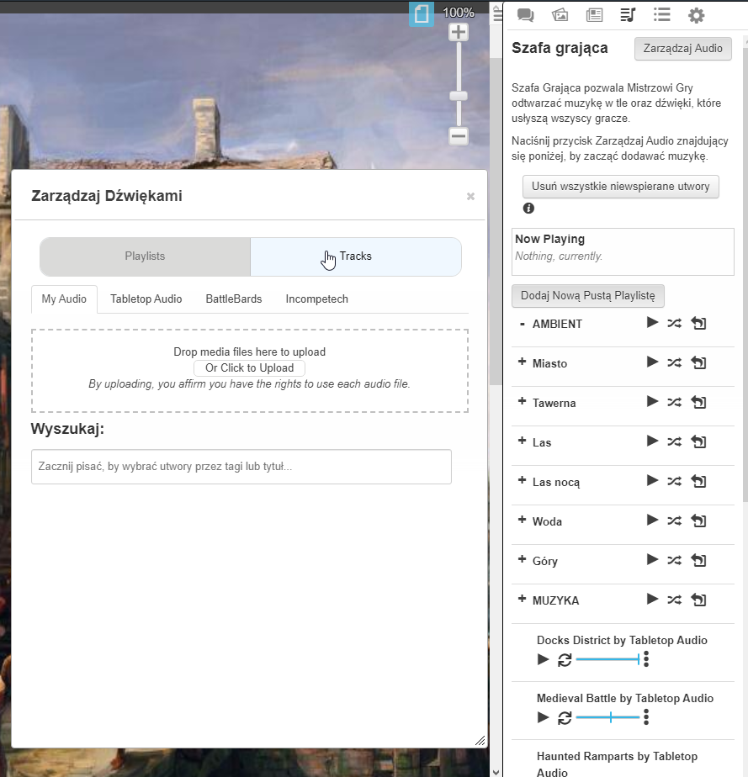Screen dimensions: 748x777
Task: Zoom in with the plus button
Action: click(458, 33)
